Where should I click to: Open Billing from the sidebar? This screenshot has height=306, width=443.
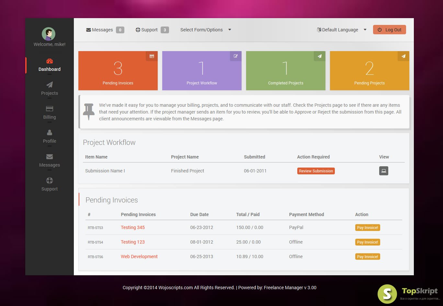tap(50, 113)
